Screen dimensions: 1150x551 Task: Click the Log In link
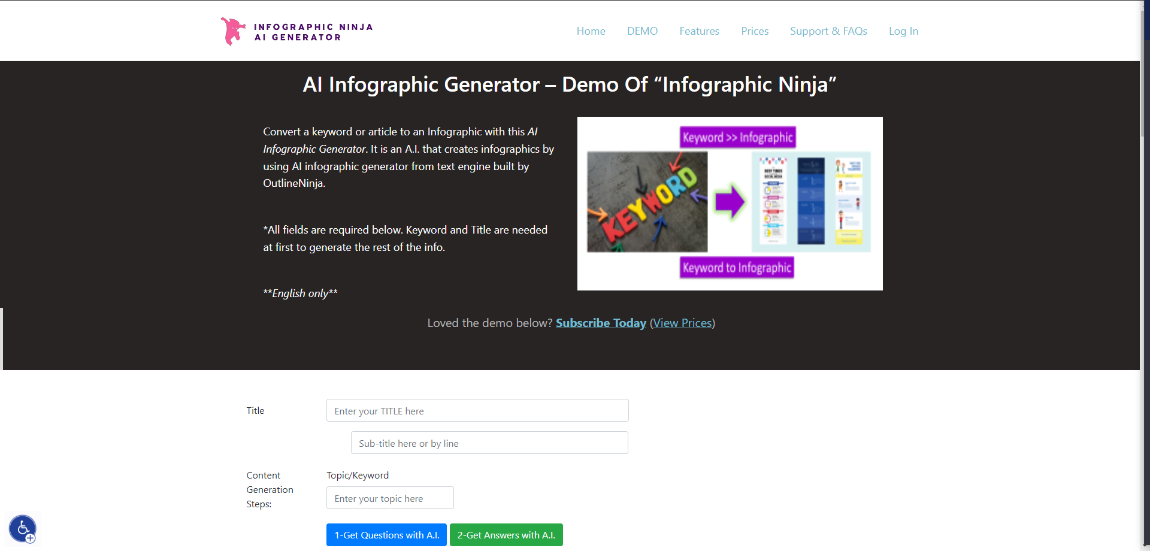tap(903, 31)
